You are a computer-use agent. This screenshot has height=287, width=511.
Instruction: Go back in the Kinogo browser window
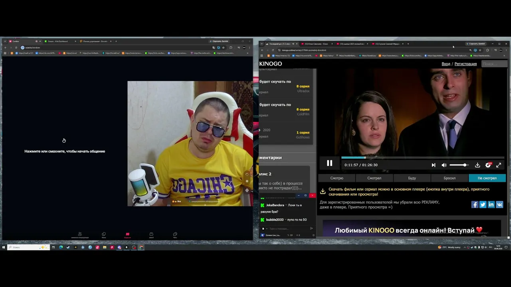(x=262, y=50)
